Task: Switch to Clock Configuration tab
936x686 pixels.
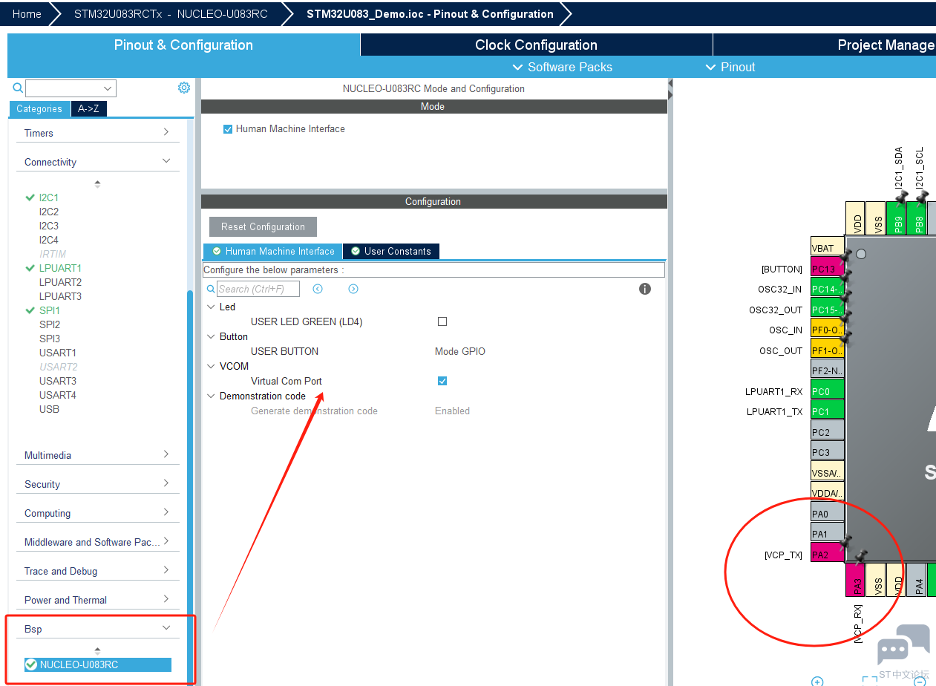Action: [536, 45]
